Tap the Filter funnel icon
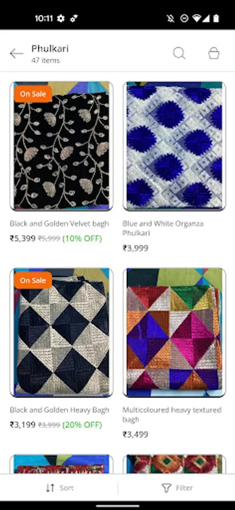Image resolution: width=235 pixels, height=510 pixels. point(166,487)
